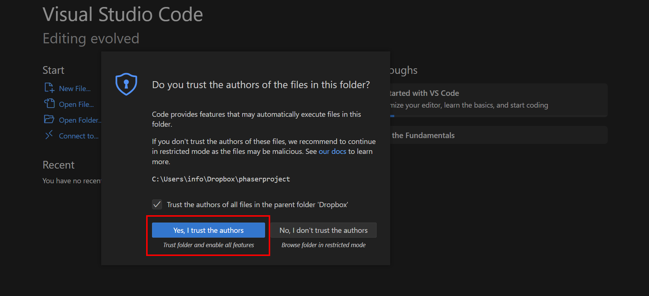
Task: Open the Learn the Fundamentals walkthrough
Action: 498,135
